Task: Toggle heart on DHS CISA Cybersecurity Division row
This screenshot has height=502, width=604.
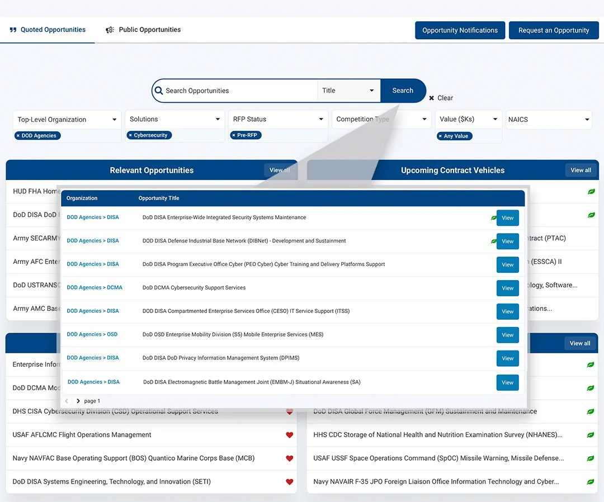Action: pyautogui.click(x=289, y=411)
